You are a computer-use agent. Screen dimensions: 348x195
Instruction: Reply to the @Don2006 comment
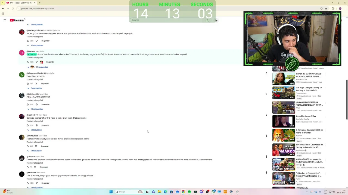(x=50, y=62)
